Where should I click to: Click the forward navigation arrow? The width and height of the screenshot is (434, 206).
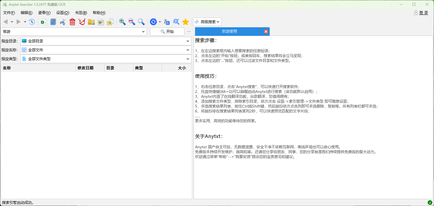point(19,22)
